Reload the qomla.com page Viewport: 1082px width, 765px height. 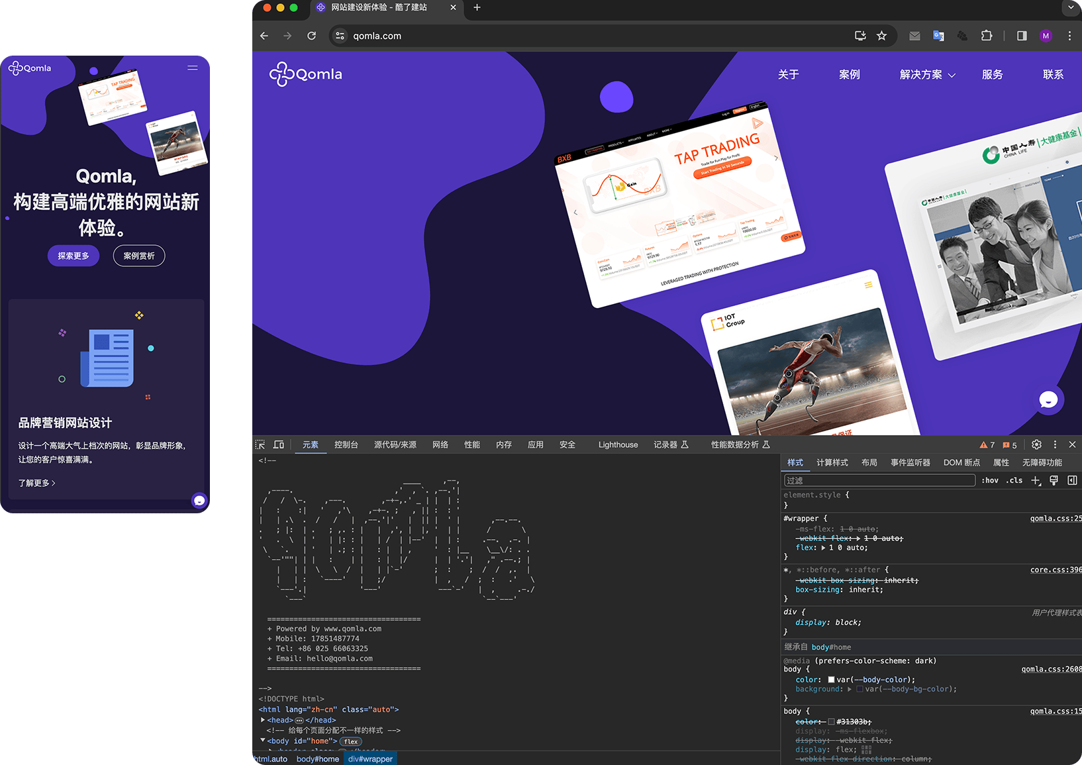point(311,36)
